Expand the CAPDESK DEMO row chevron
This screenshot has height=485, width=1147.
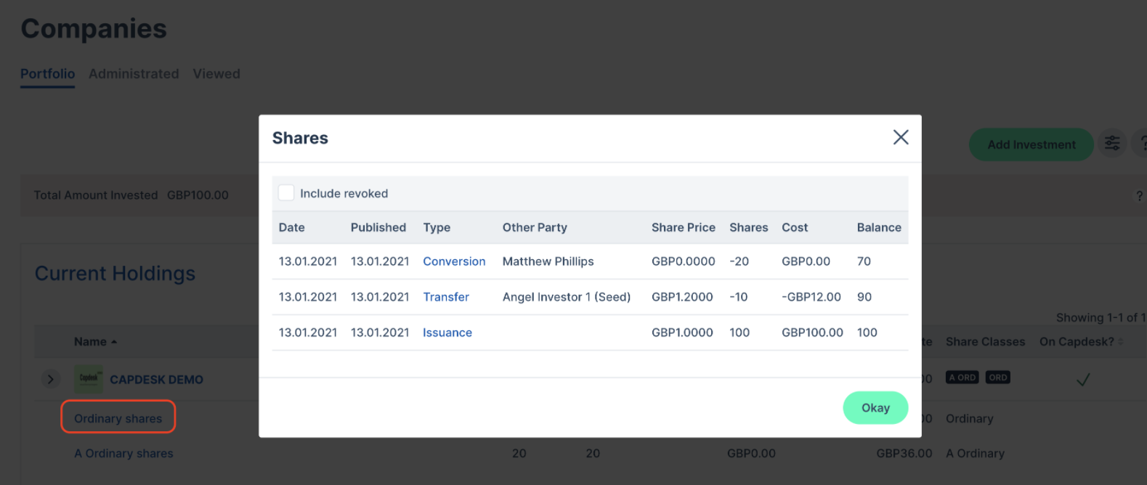(x=50, y=379)
